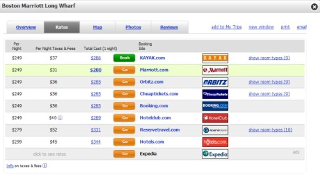
Task: Click $285 total cost for Orbitz
Action: 96,82
